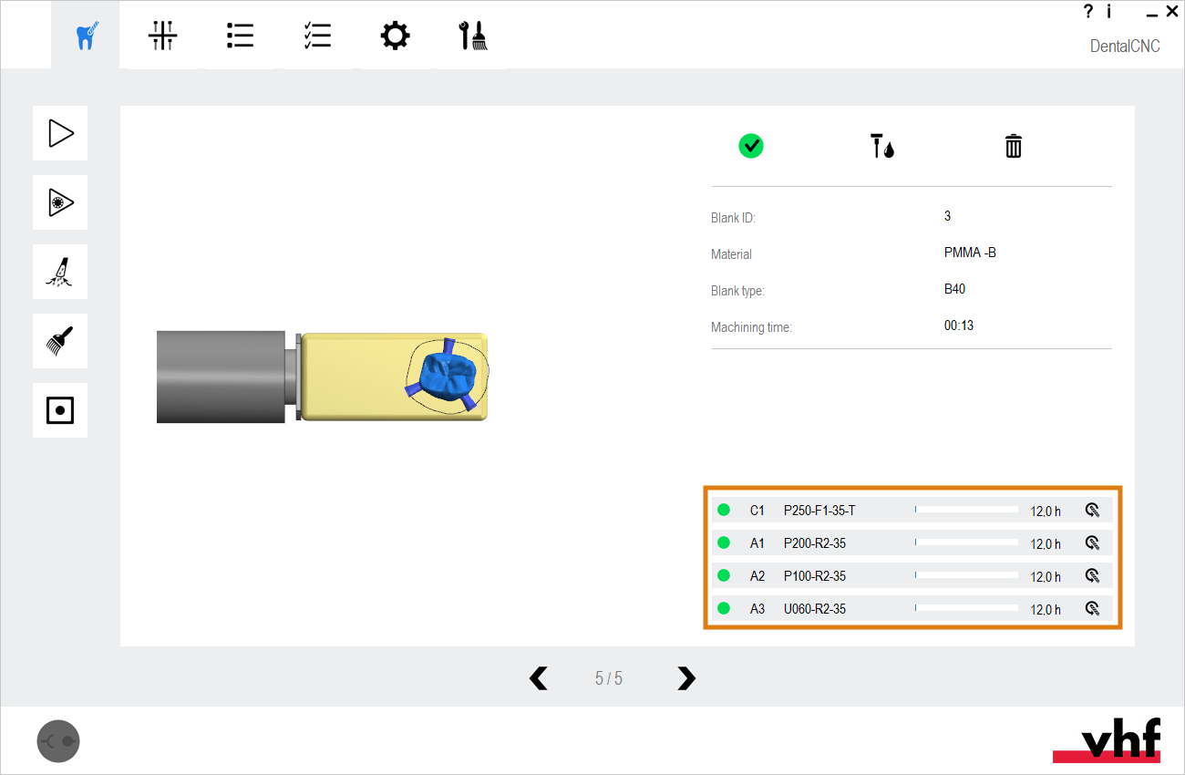Select the play-with-options machining icon

[59, 202]
